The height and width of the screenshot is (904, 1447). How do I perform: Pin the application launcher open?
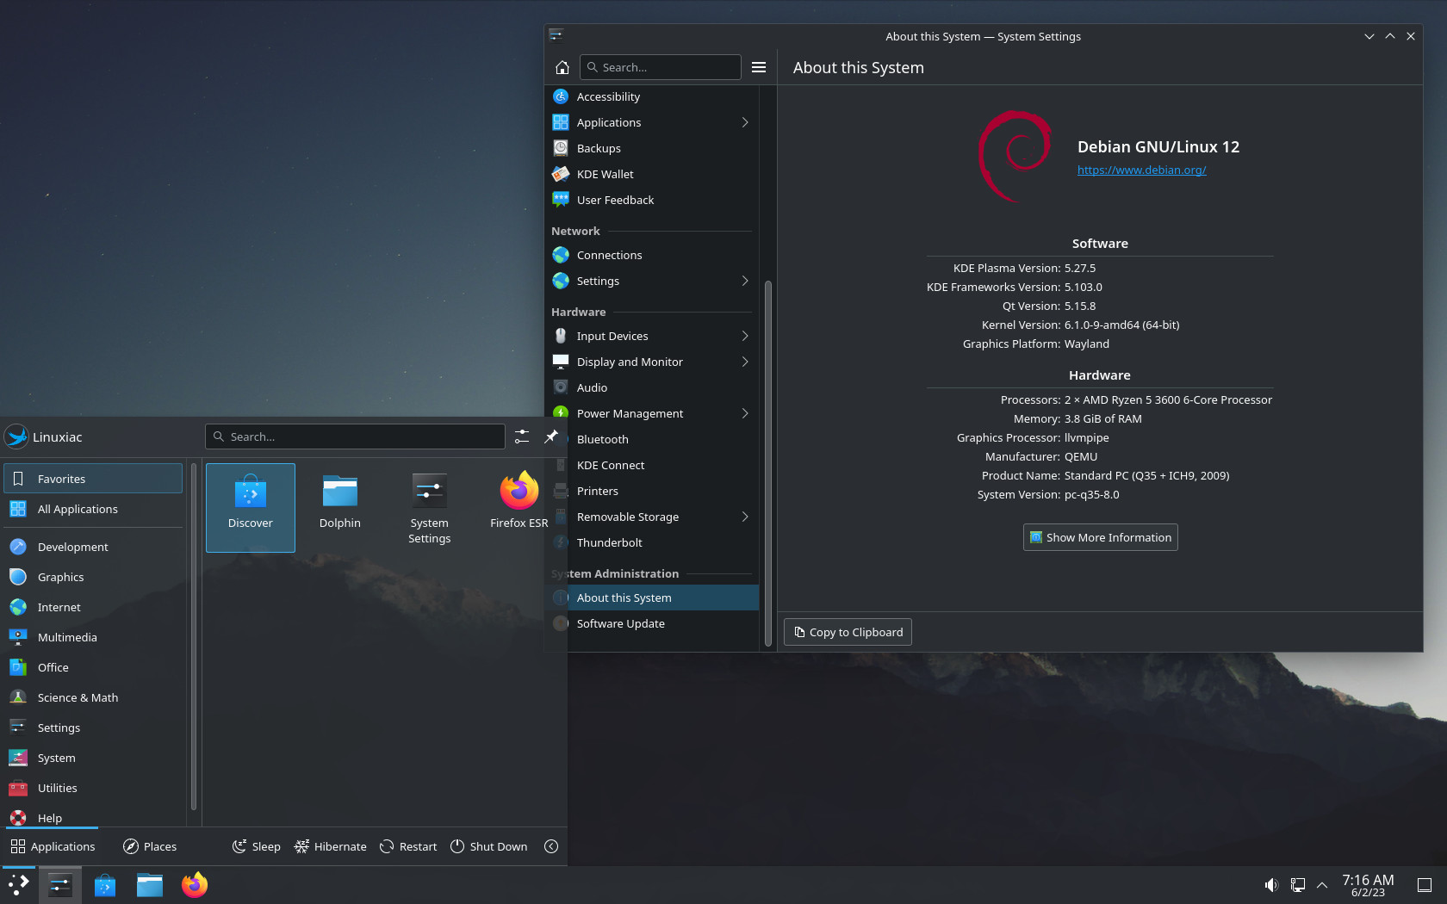point(551,437)
